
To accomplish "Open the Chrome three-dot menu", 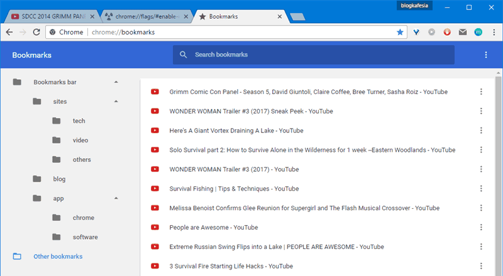I will tap(494, 32).
